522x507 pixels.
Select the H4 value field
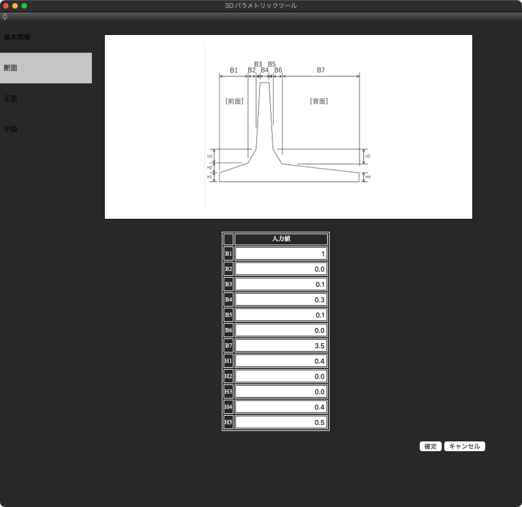[281, 407]
